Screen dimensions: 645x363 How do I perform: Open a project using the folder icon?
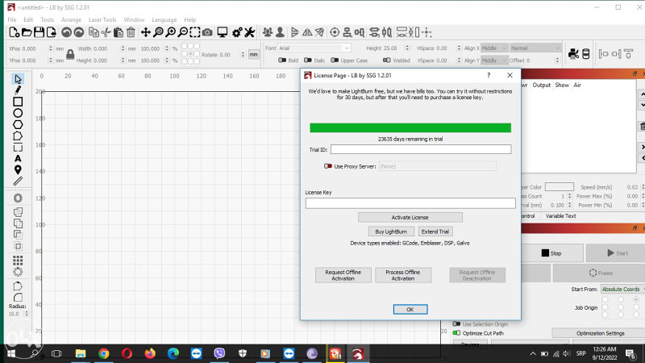click(x=27, y=32)
